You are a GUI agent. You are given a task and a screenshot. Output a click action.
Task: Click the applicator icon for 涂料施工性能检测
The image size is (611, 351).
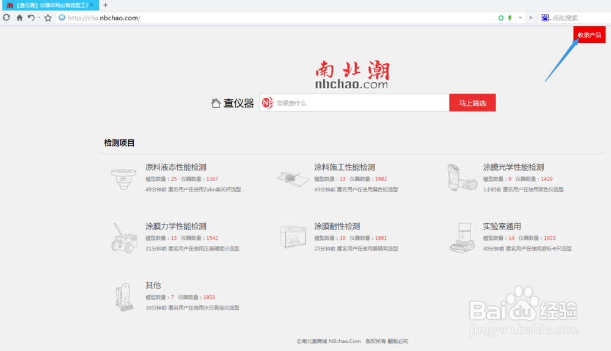293,179
